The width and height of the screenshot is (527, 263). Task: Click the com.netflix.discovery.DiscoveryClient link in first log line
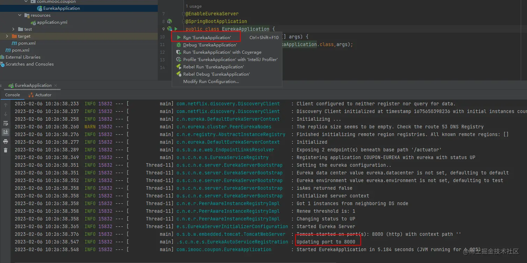pos(228,104)
